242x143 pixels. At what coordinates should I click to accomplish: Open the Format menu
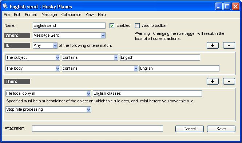pyautogui.click(x=31, y=15)
